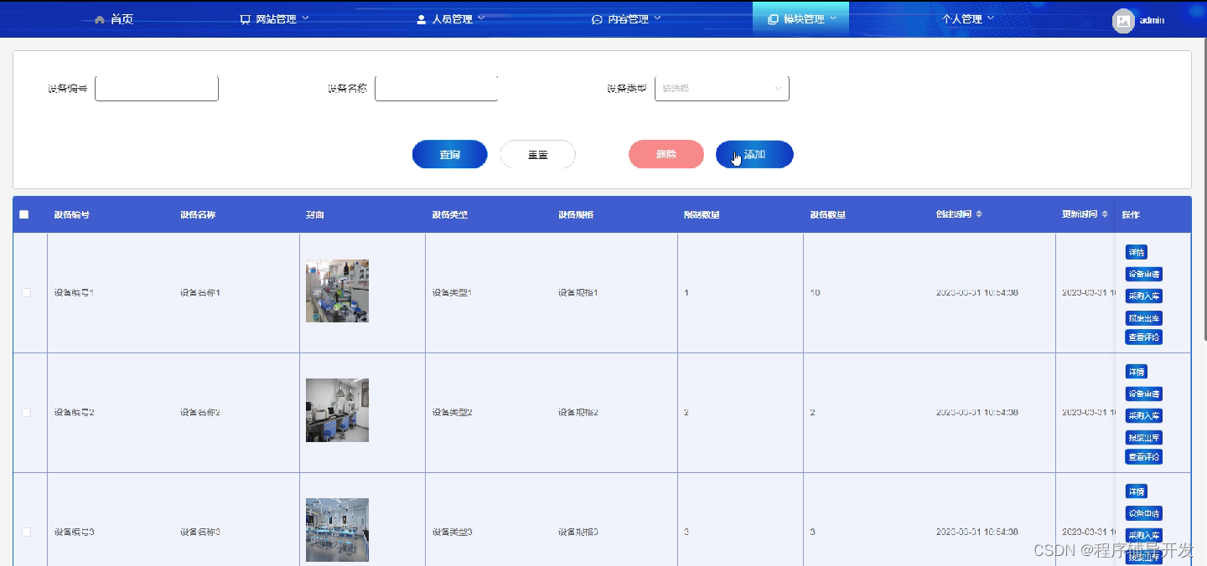This screenshot has width=1207, height=566.
Task: Click the pink 删除 button
Action: click(x=666, y=155)
